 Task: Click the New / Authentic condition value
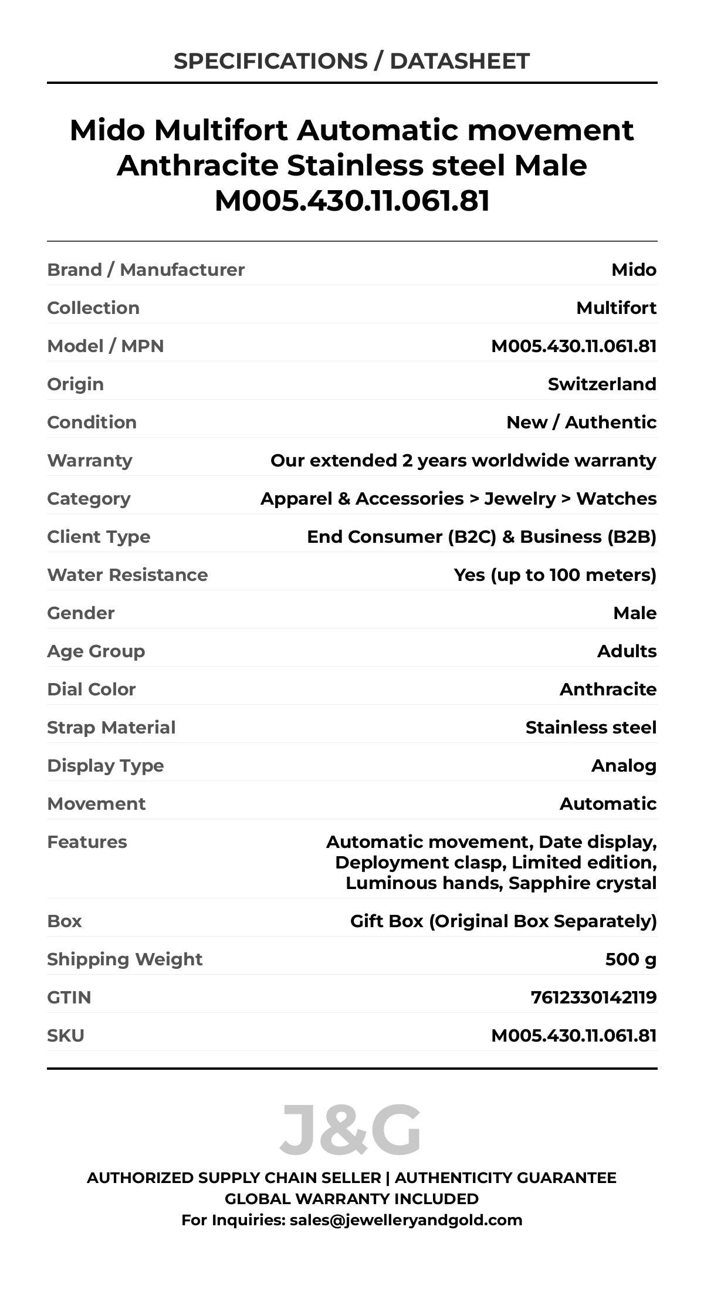click(x=581, y=423)
